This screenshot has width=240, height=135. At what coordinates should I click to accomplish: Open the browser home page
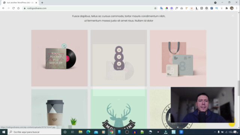click(x=18, y=8)
